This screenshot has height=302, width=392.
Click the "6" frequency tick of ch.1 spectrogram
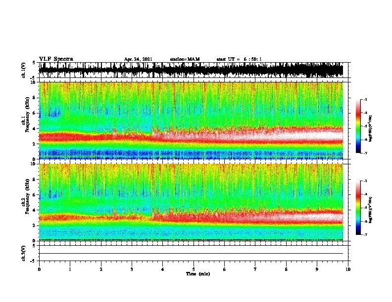pos(34,113)
